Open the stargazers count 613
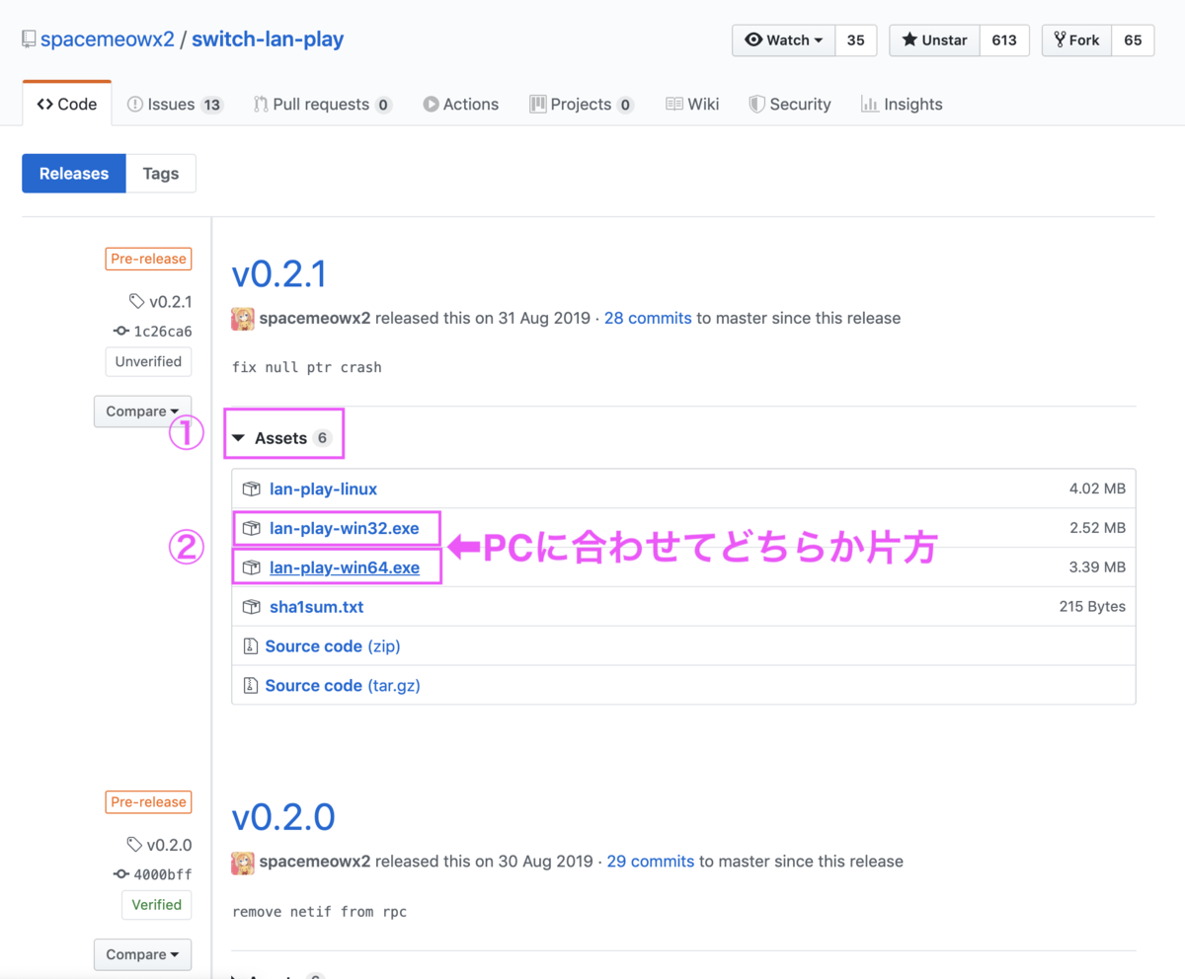This screenshot has height=979, width=1185. [1004, 40]
